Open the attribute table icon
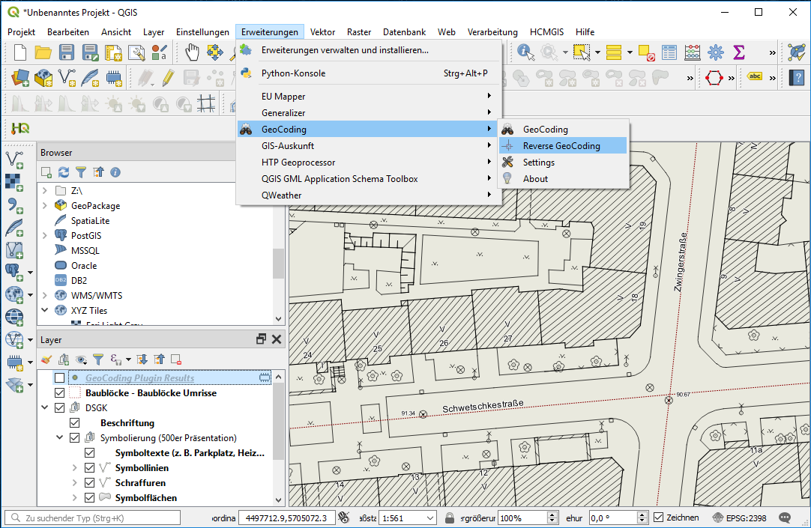Viewport: 811px width, 528px height. click(x=669, y=52)
